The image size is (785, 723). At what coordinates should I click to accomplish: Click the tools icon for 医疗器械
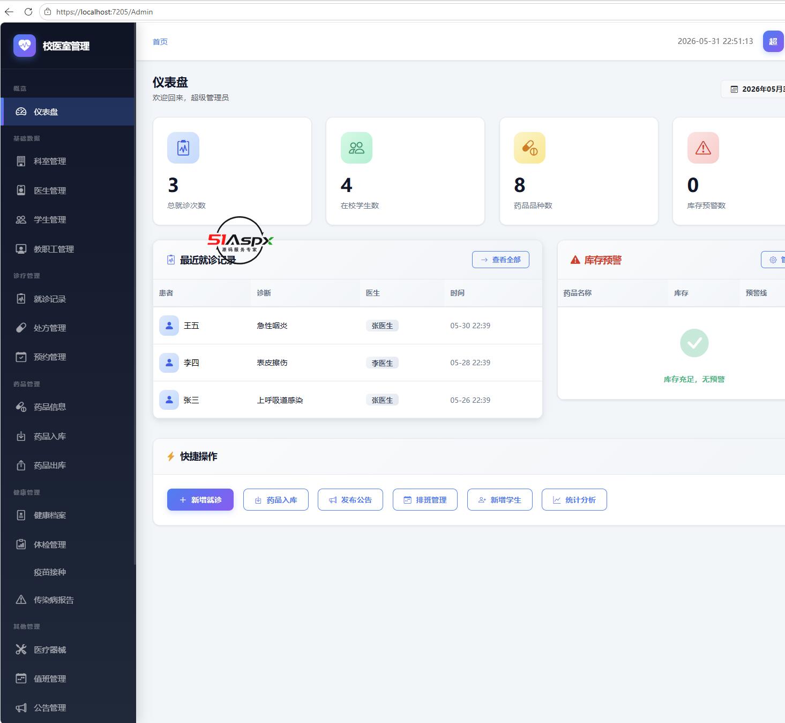[21, 650]
